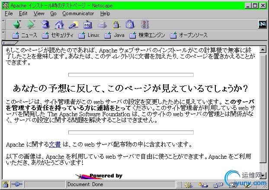269x190 pixels.
Task: Open the Go menu
Action: 53,13
